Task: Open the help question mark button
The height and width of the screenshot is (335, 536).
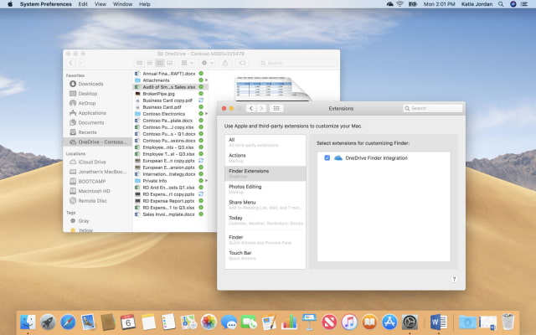Action: (x=454, y=279)
